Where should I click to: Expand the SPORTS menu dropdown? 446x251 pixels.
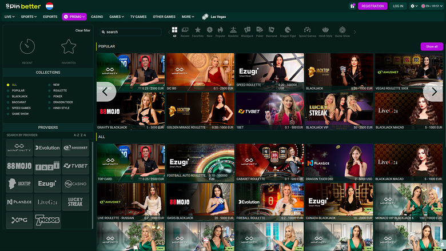click(x=29, y=17)
